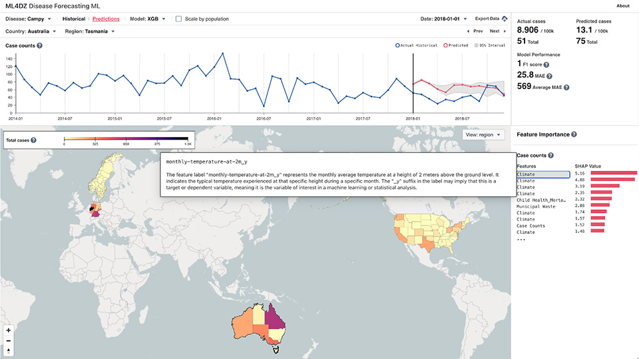Click the help icon beside sidebar Case counts
This screenshot has height=359, width=639.
(550, 156)
